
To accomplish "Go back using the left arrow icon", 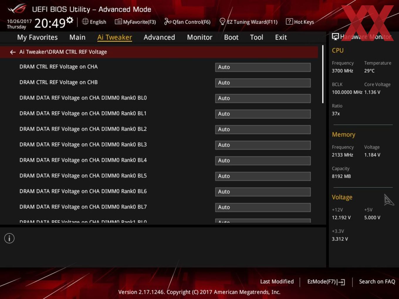I will (x=13, y=52).
